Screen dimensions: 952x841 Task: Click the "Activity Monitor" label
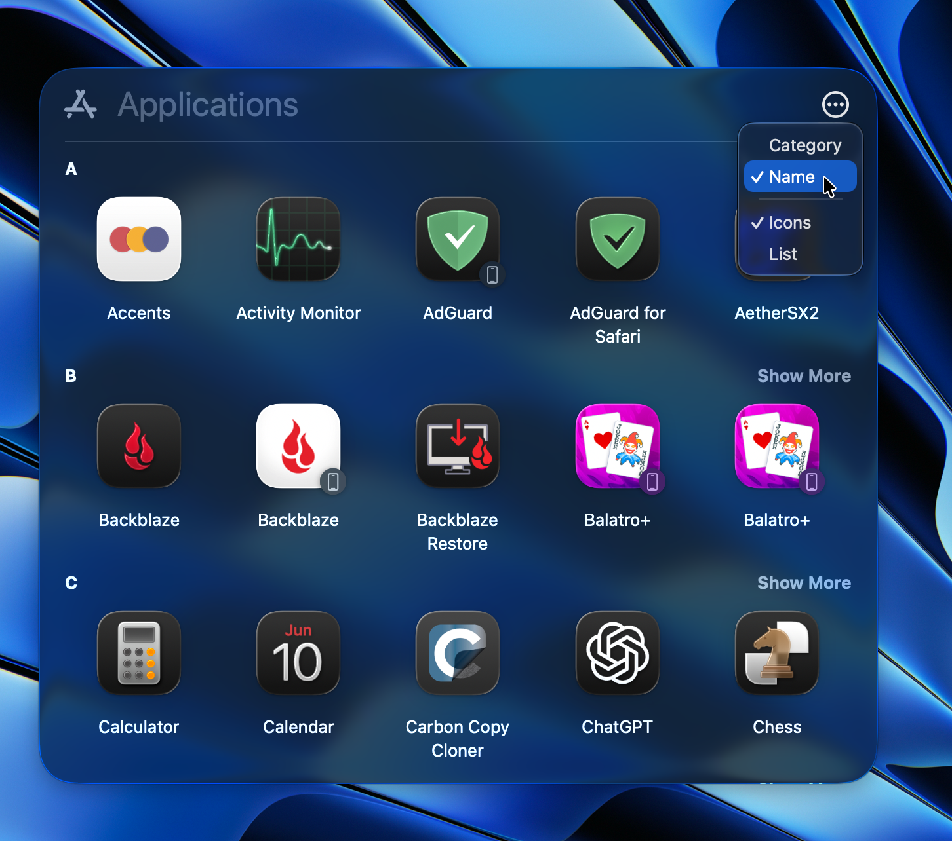tap(298, 313)
